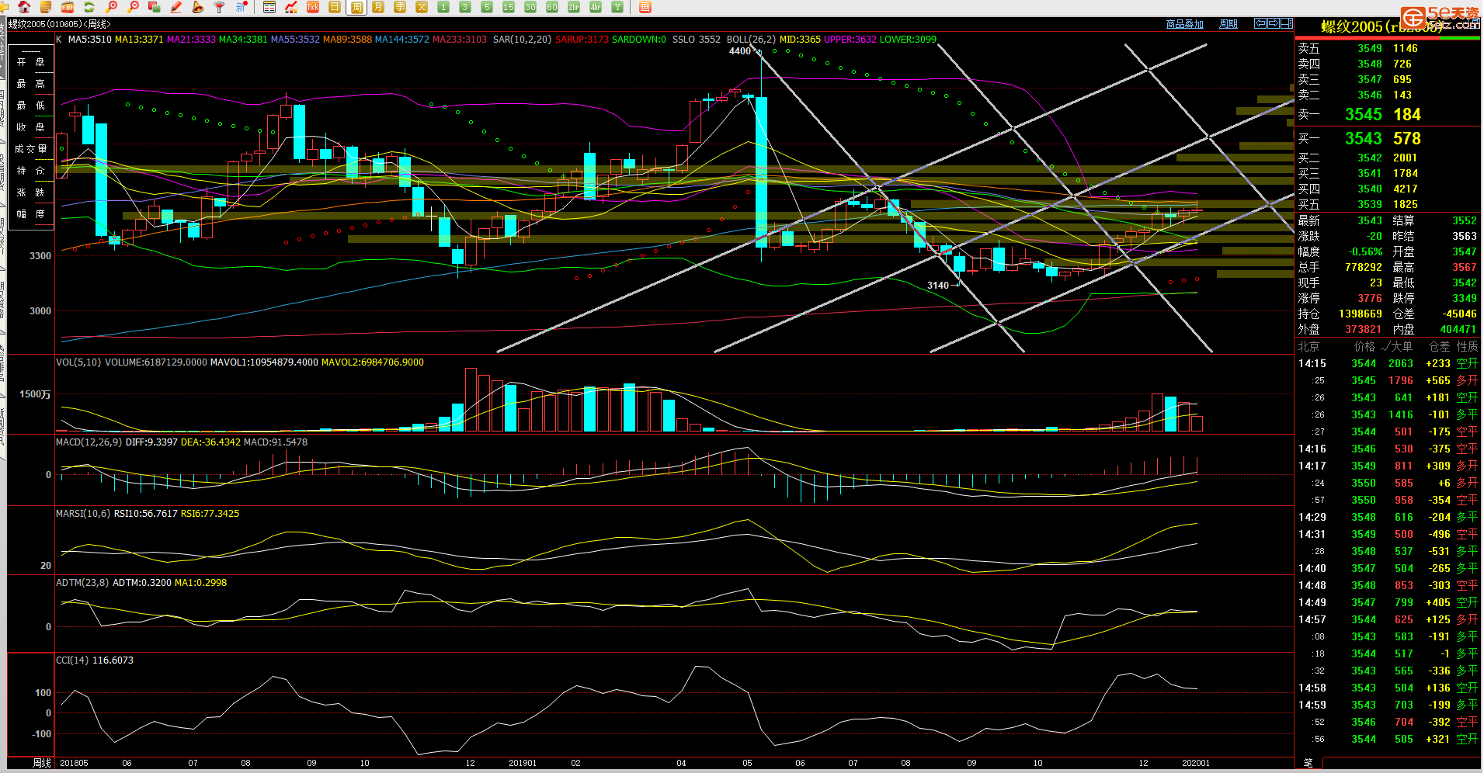Open the table list view icon

(x=269, y=7)
